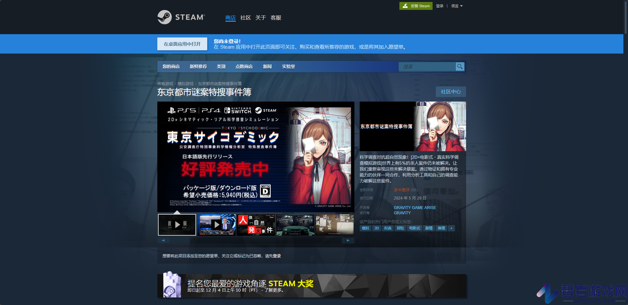Image resolution: width=628 pixels, height=305 pixels.
Task: Click the Steam logo in header
Action: (181, 17)
